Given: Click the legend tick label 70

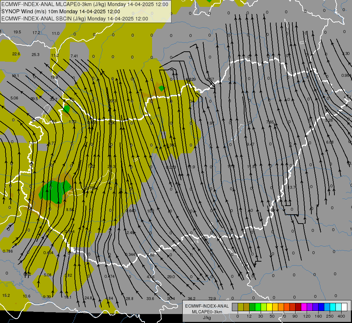Looking at the screenshot, I should pos(284,316).
